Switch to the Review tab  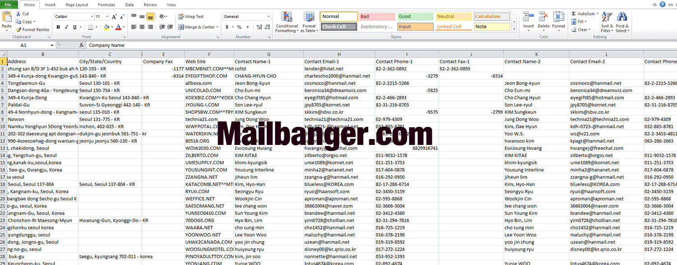150,5
